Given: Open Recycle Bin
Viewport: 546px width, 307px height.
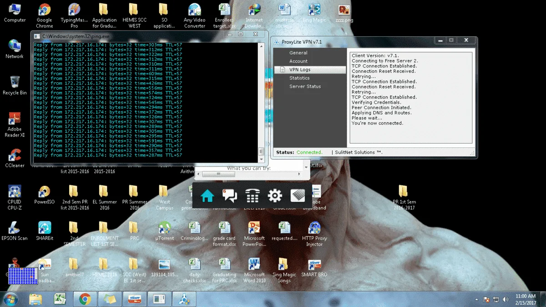Looking at the screenshot, I should coord(15,86).
